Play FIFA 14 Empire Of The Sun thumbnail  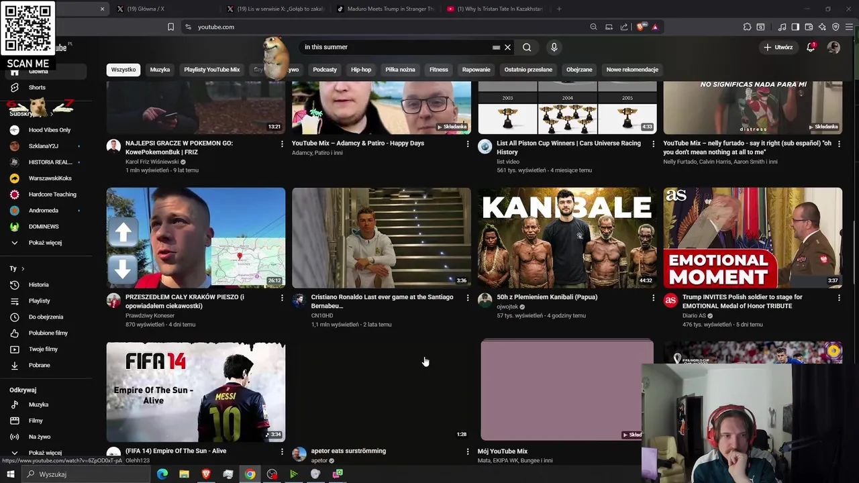(196, 392)
